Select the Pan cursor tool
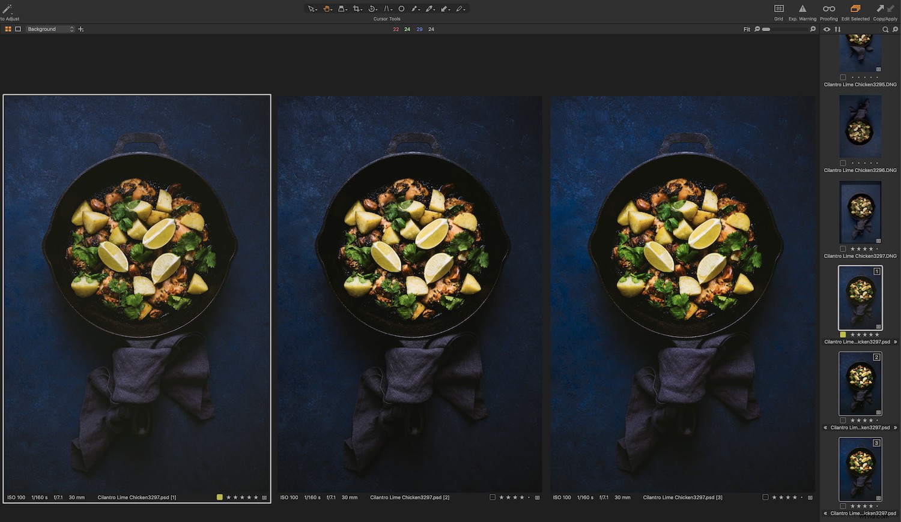This screenshot has height=522, width=901. point(326,8)
